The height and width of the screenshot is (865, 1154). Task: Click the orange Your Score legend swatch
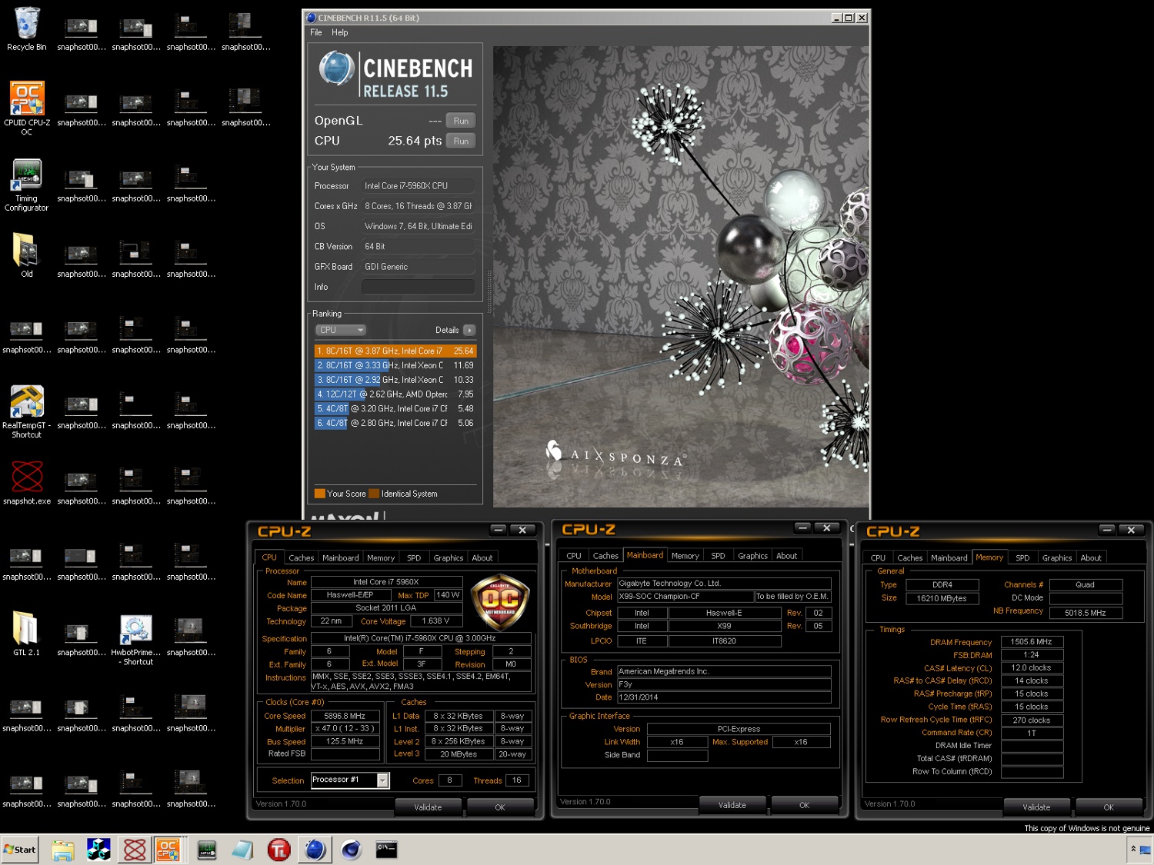tap(320, 494)
